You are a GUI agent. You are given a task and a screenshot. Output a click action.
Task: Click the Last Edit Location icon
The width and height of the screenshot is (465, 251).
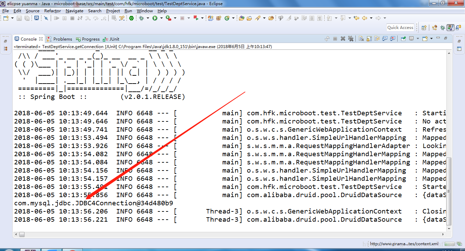click(356, 18)
